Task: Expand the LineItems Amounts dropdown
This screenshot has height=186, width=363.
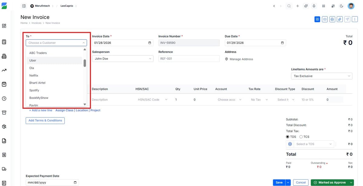Action: pos(321,76)
